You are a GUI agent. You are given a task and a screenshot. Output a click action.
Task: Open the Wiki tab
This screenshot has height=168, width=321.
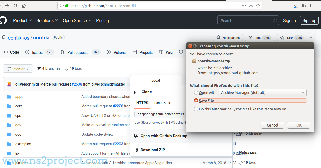(166, 52)
